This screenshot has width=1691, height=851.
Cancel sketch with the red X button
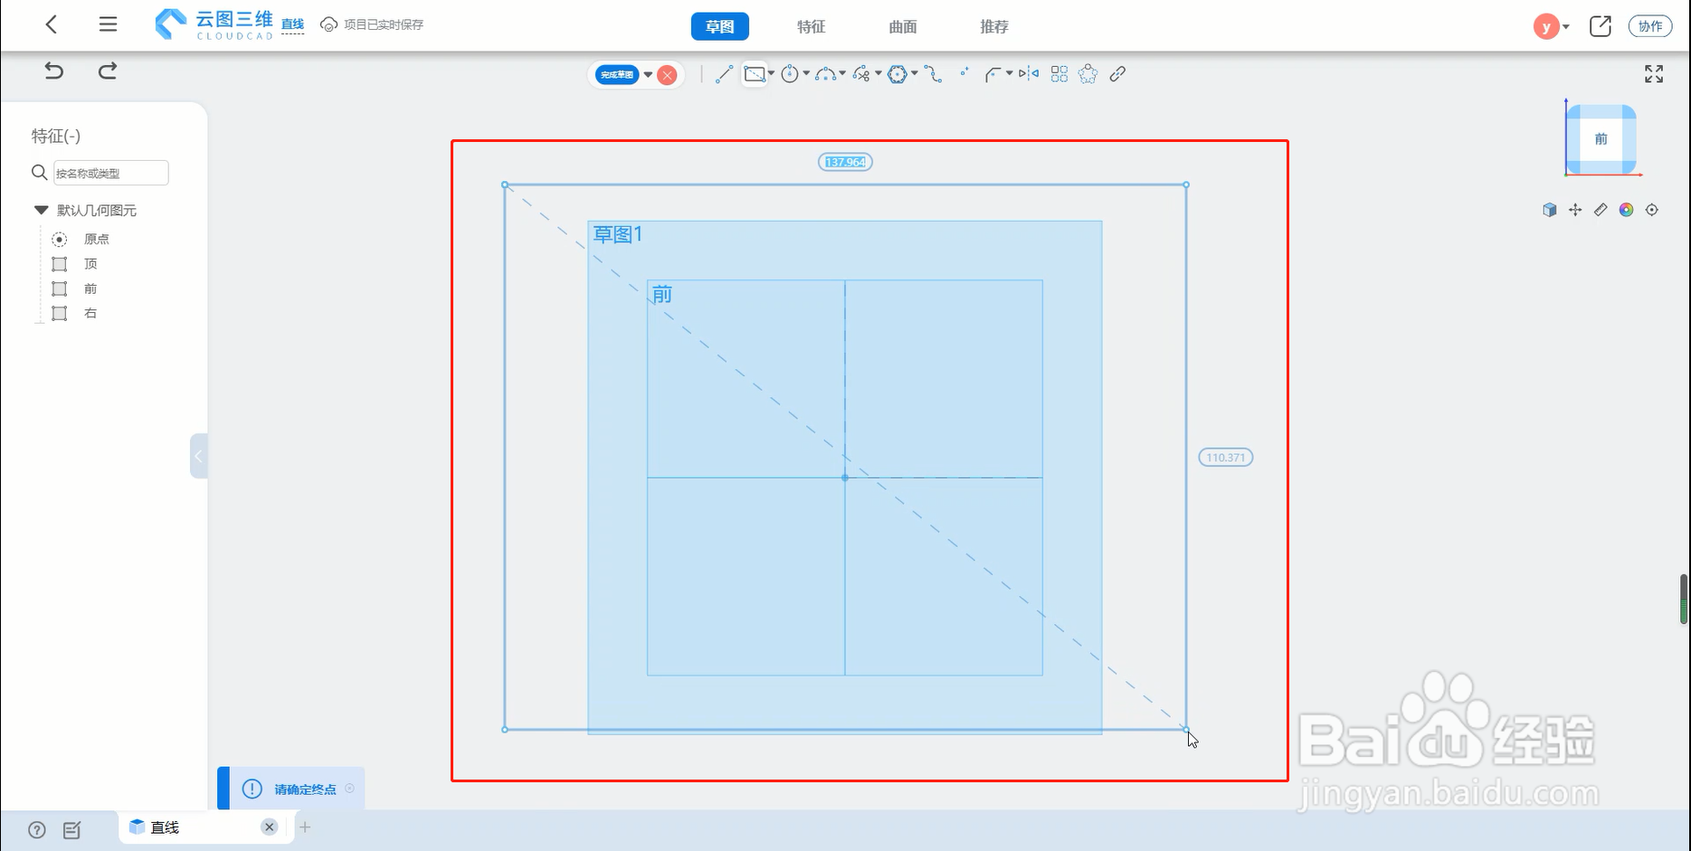tap(668, 75)
